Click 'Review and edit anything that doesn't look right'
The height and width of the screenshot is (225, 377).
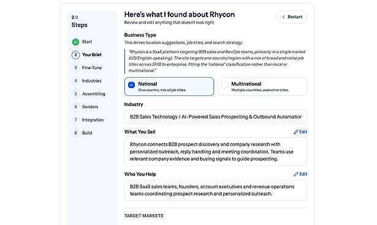[x=169, y=23]
